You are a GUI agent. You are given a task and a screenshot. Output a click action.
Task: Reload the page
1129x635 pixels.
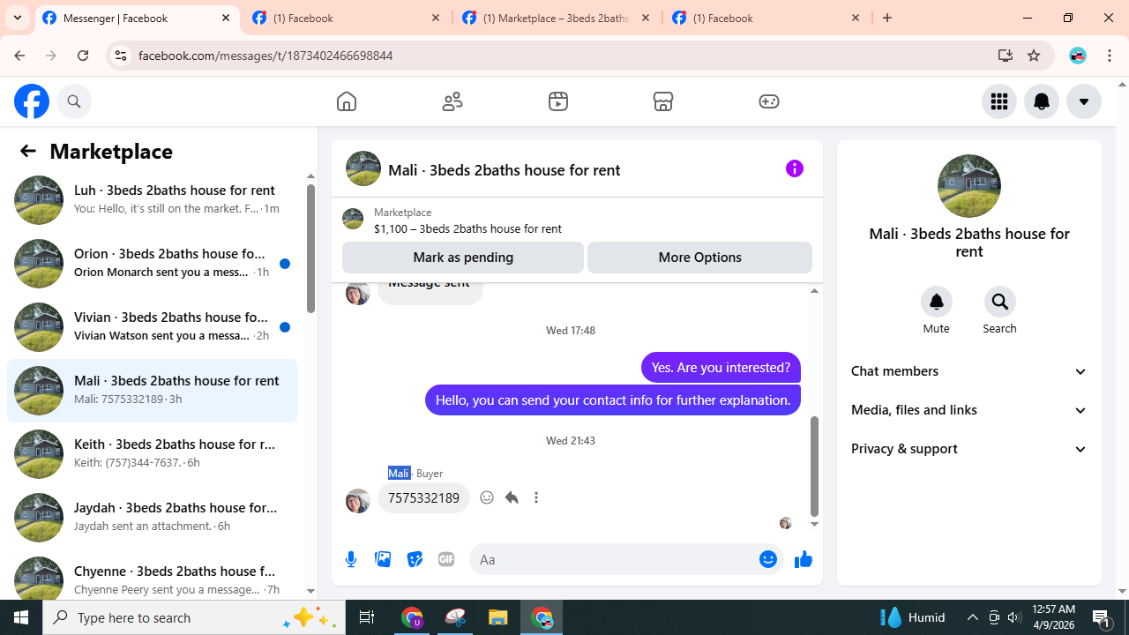(x=83, y=56)
